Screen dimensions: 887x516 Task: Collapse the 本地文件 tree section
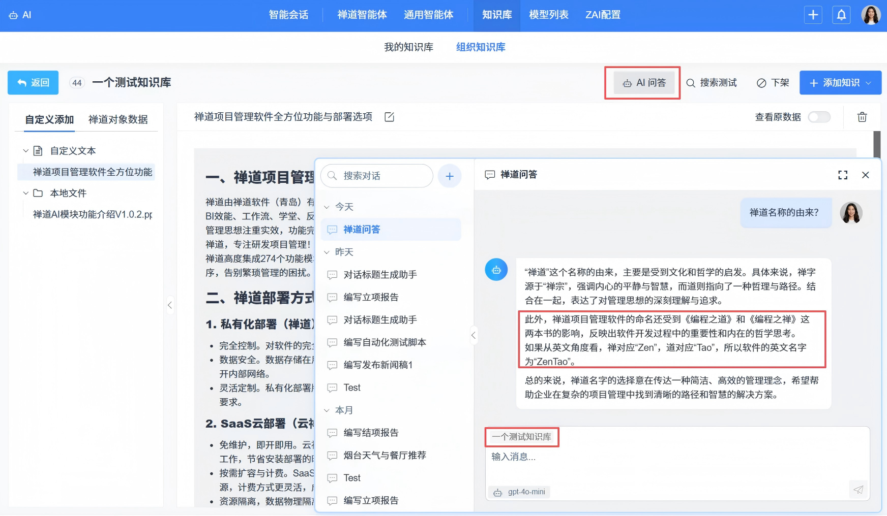[x=25, y=193]
